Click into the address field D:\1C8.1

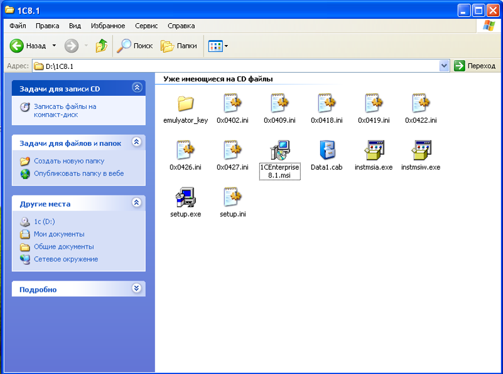235,66
